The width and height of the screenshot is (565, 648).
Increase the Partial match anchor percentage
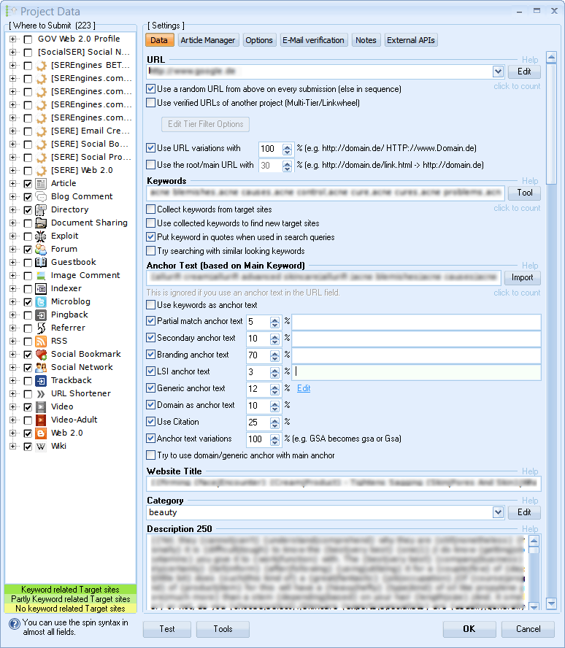275,318
